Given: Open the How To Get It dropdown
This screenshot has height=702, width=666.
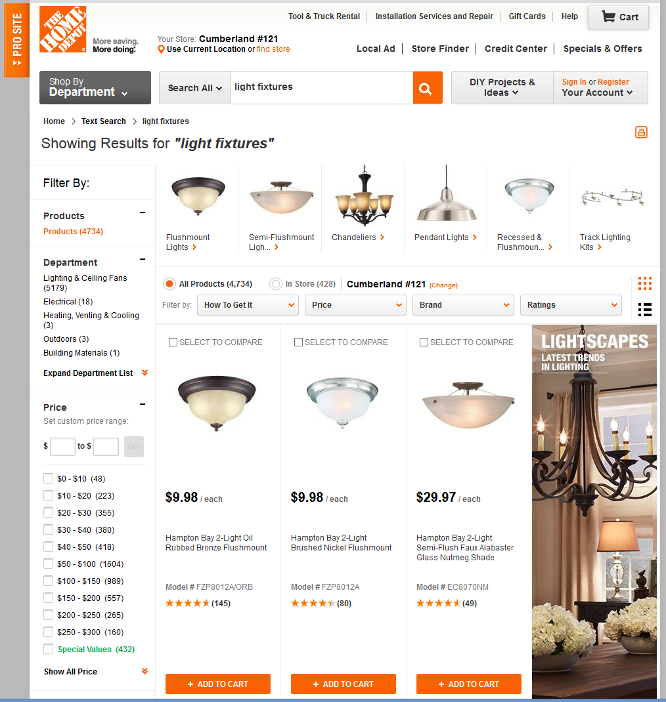Looking at the screenshot, I should pyautogui.click(x=248, y=305).
